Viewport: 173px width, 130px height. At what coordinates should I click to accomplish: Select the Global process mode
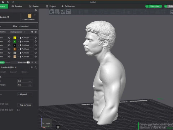[x=2, y=62]
